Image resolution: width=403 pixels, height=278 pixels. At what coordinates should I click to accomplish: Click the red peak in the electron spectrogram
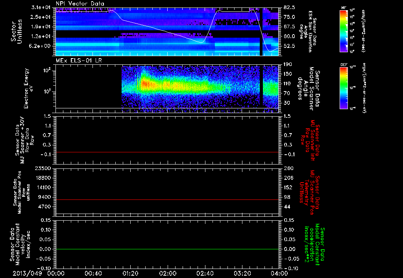click(x=145, y=84)
